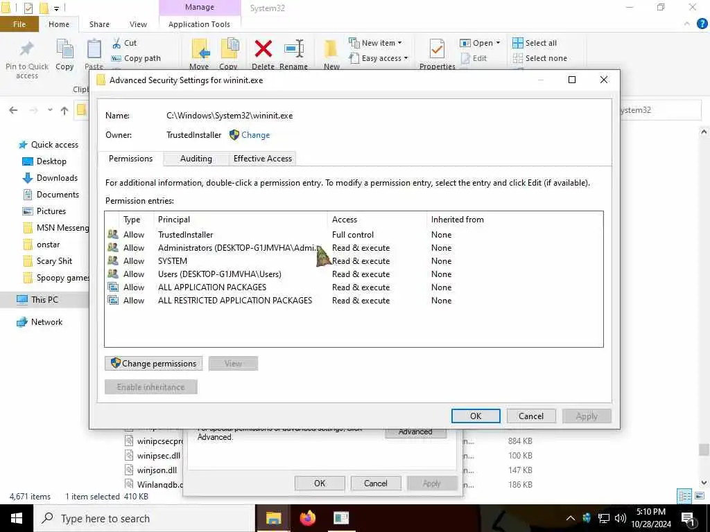Open the recent locations dropdown arrow
This screenshot has height=532, width=710.
50,110
